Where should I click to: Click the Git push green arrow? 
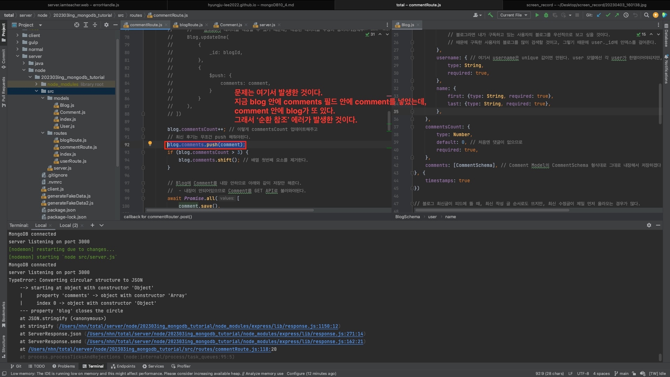(x=617, y=15)
